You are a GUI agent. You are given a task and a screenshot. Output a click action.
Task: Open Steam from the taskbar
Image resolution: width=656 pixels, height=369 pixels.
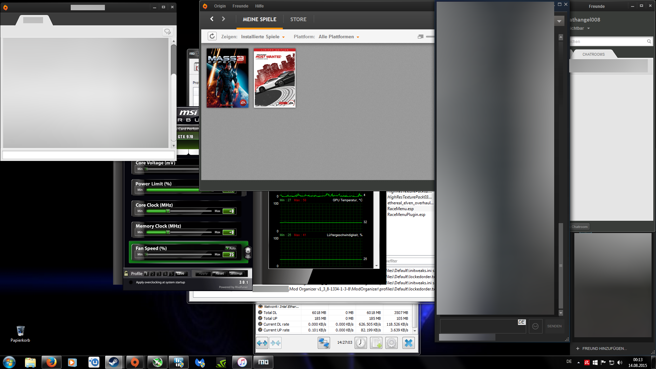click(x=114, y=362)
